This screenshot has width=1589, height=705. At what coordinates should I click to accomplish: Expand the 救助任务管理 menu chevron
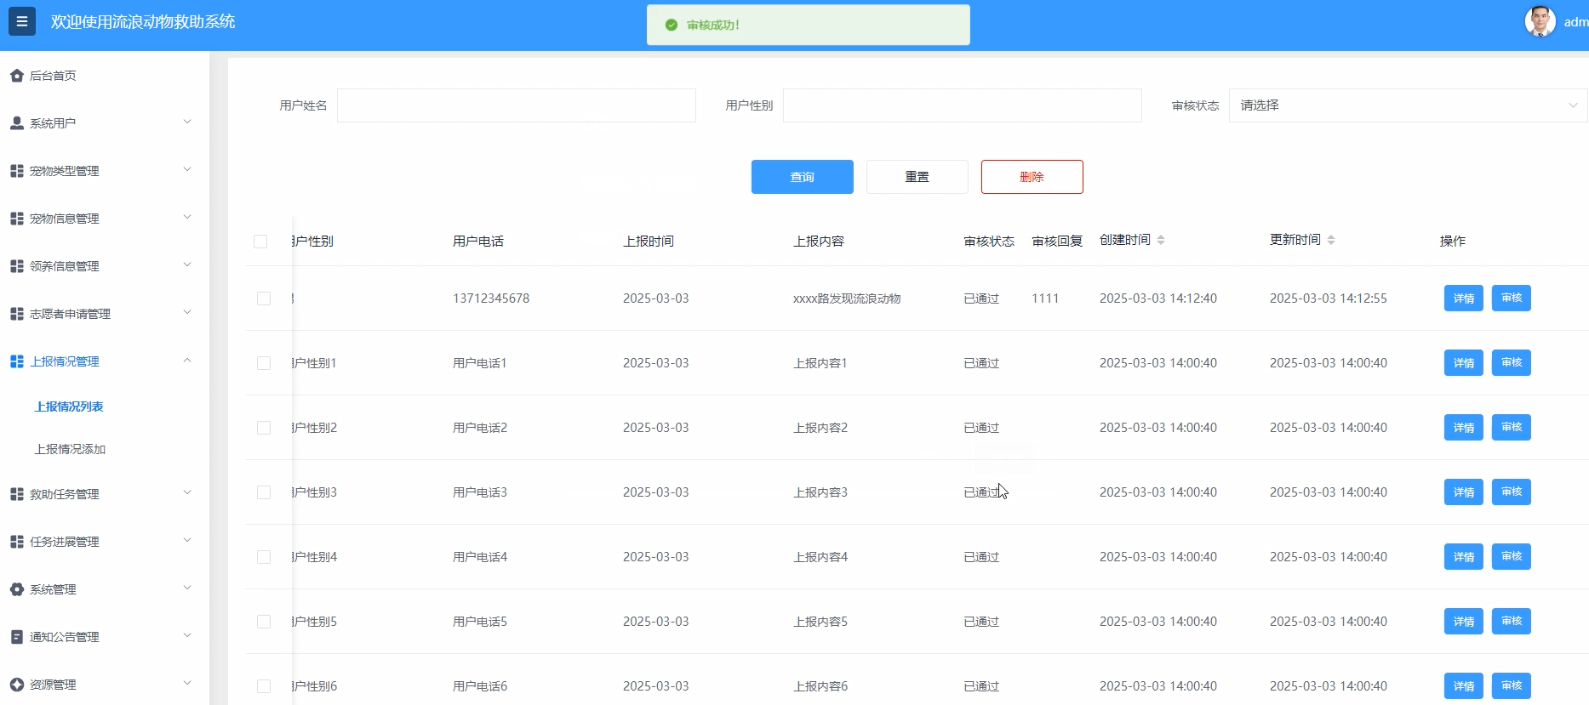point(187,492)
